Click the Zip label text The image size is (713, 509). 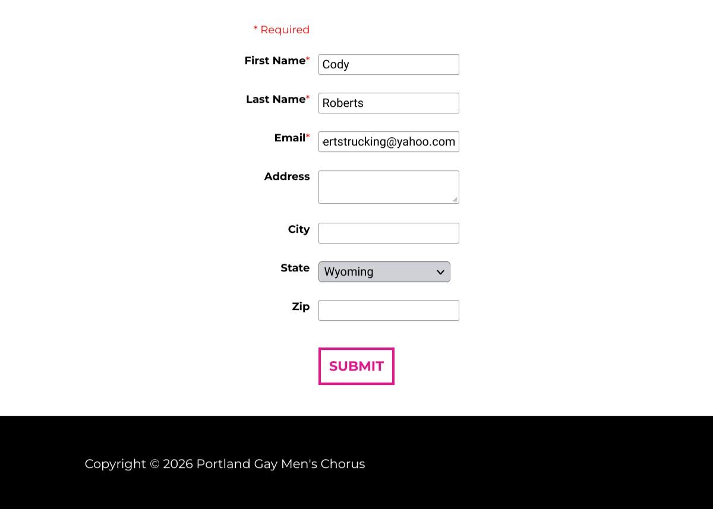(x=301, y=306)
